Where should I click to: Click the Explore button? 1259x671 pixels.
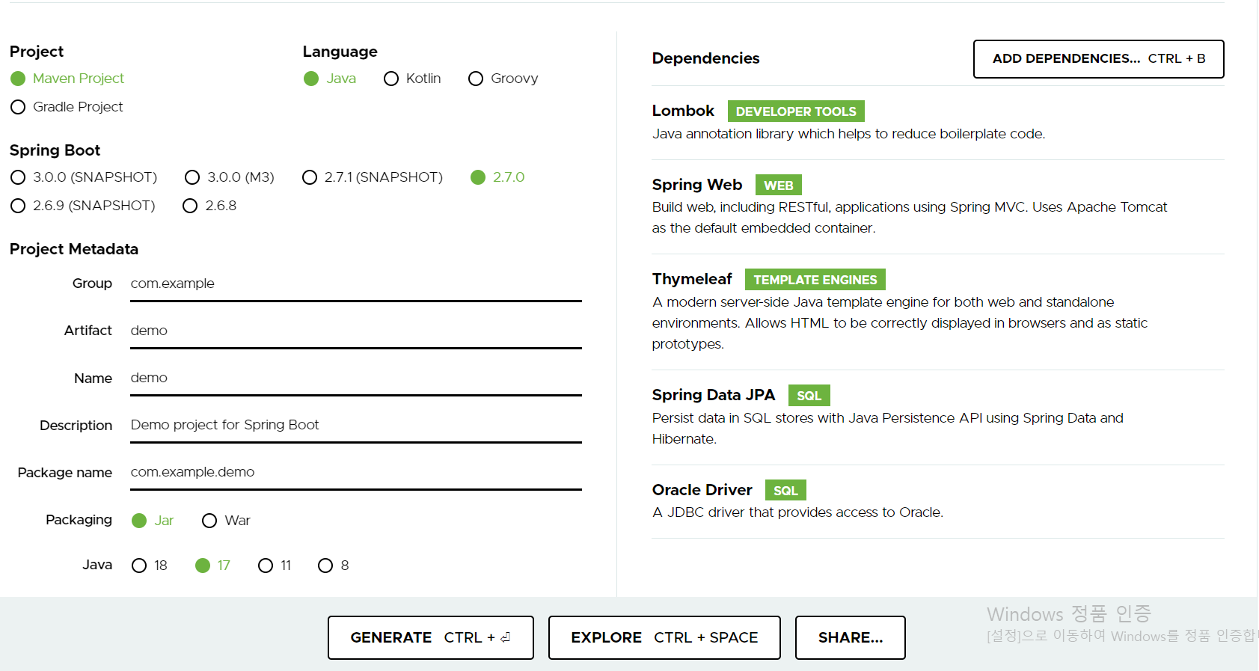coord(664,637)
